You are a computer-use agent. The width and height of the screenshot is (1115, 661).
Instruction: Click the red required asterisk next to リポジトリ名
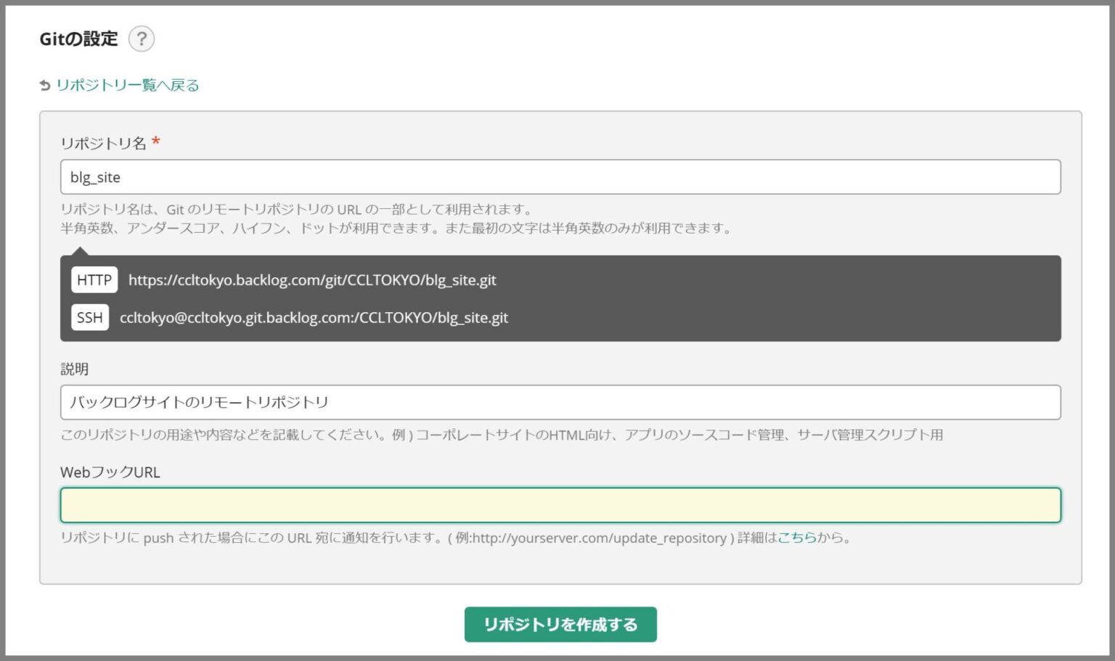pyautogui.click(x=156, y=142)
